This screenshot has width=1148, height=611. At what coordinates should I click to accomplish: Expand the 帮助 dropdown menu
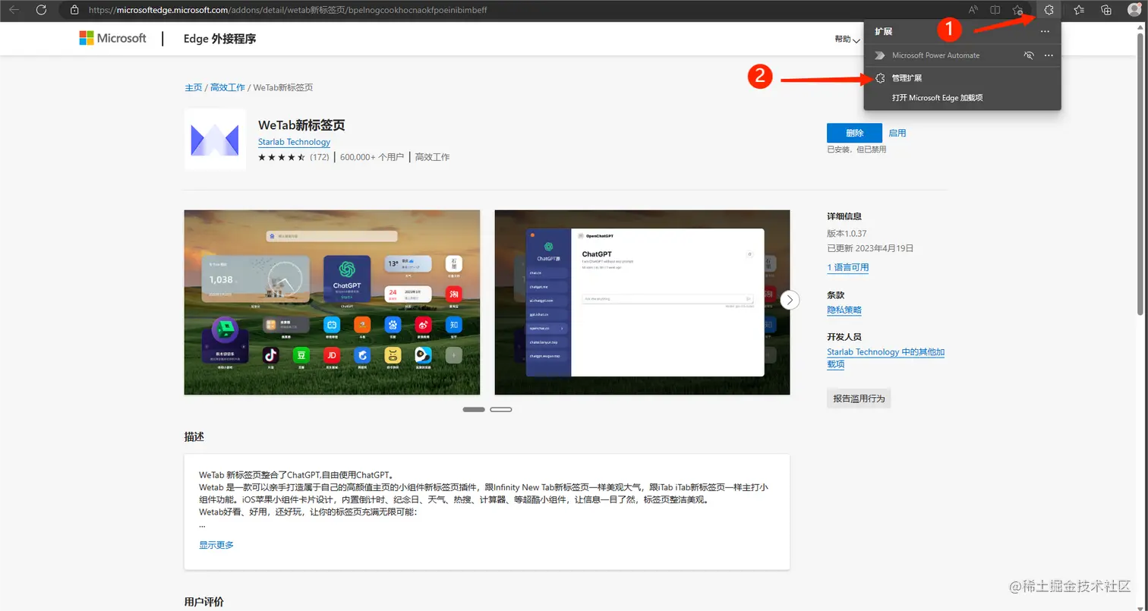tap(847, 39)
